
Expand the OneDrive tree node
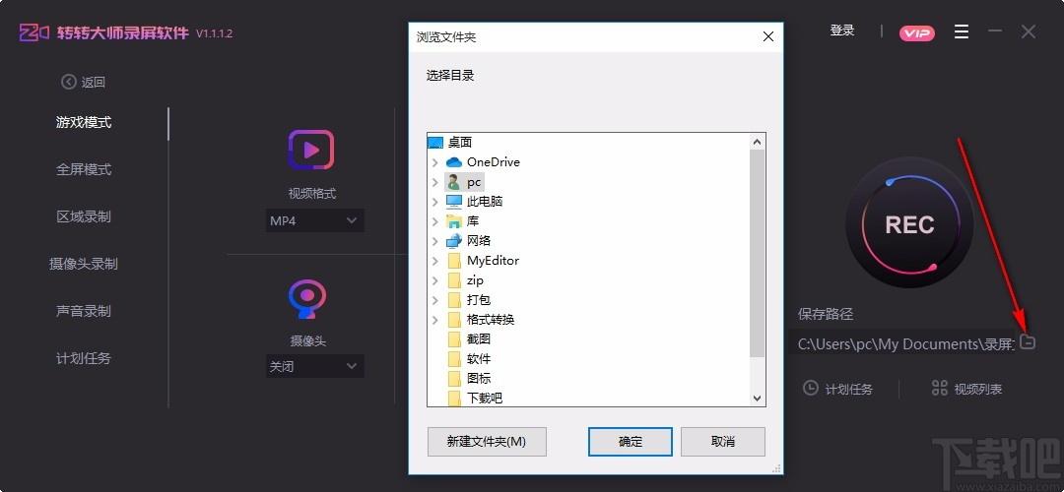pos(435,162)
